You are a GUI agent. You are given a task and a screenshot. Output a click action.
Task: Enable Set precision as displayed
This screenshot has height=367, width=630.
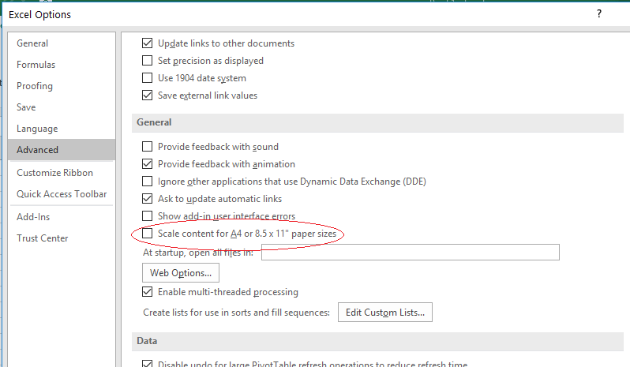pyautogui.click(x=148, y=60)
